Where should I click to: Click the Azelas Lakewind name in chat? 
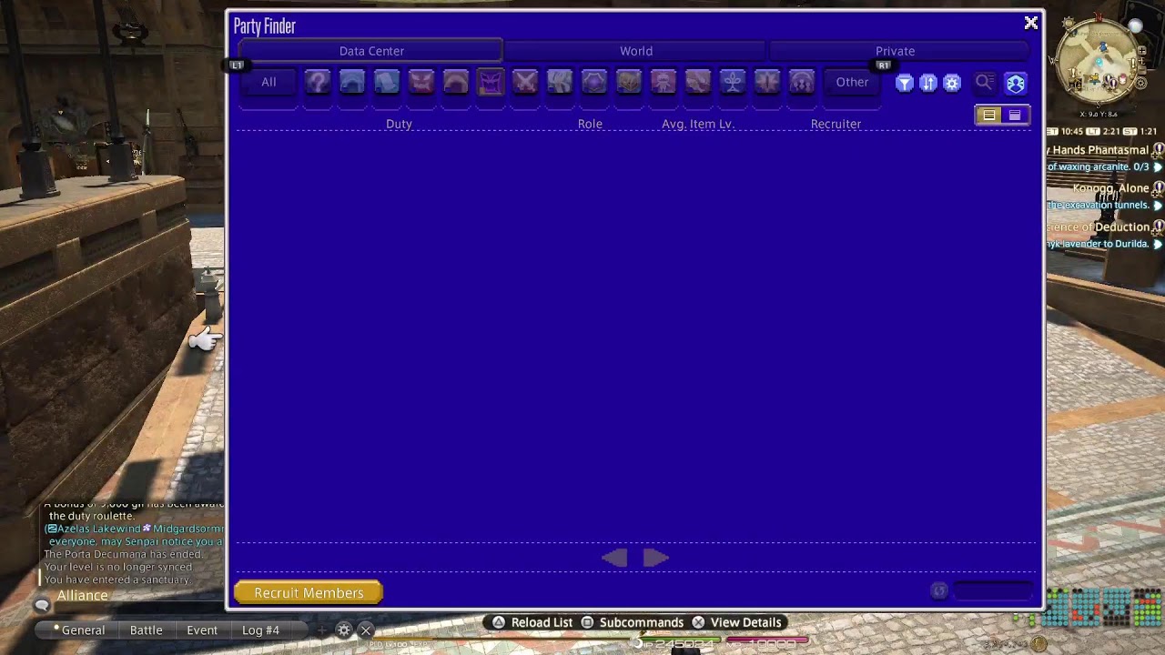point(98,529)
